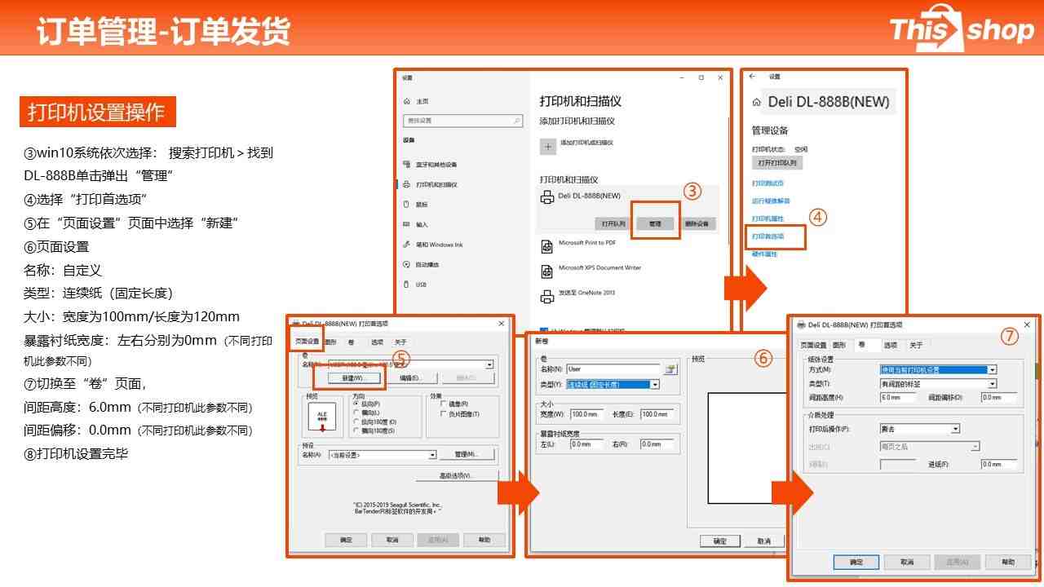
Task: Open 打印后操作(P) dropdown
Action: (955, 429)
